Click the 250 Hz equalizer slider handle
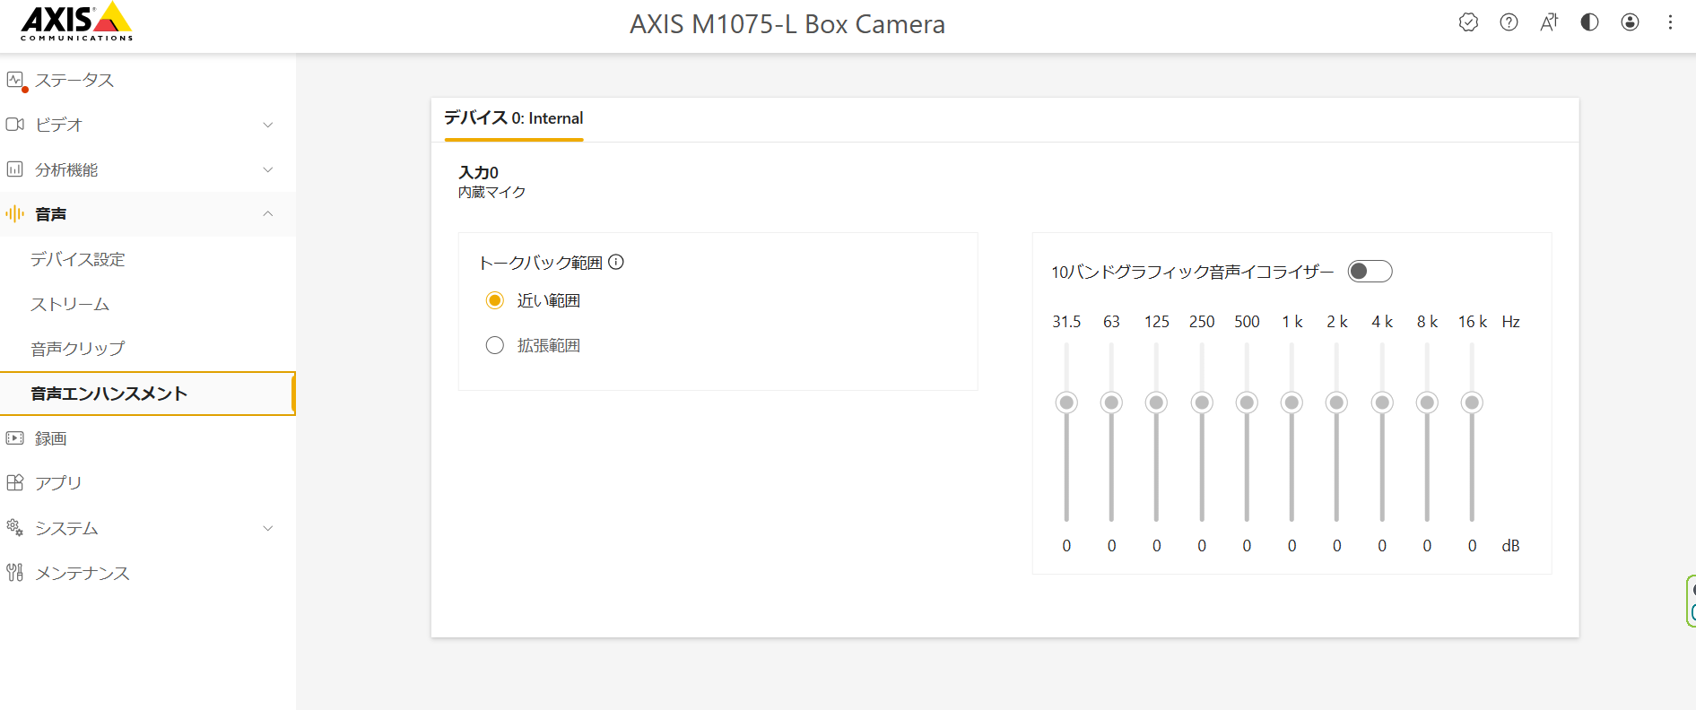 coord(1202,403)
